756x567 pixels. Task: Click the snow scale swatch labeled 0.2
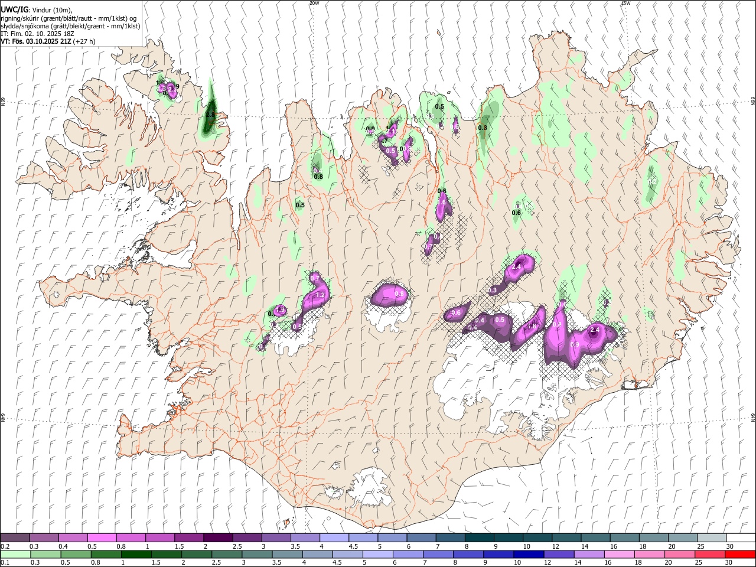[15, 537]
